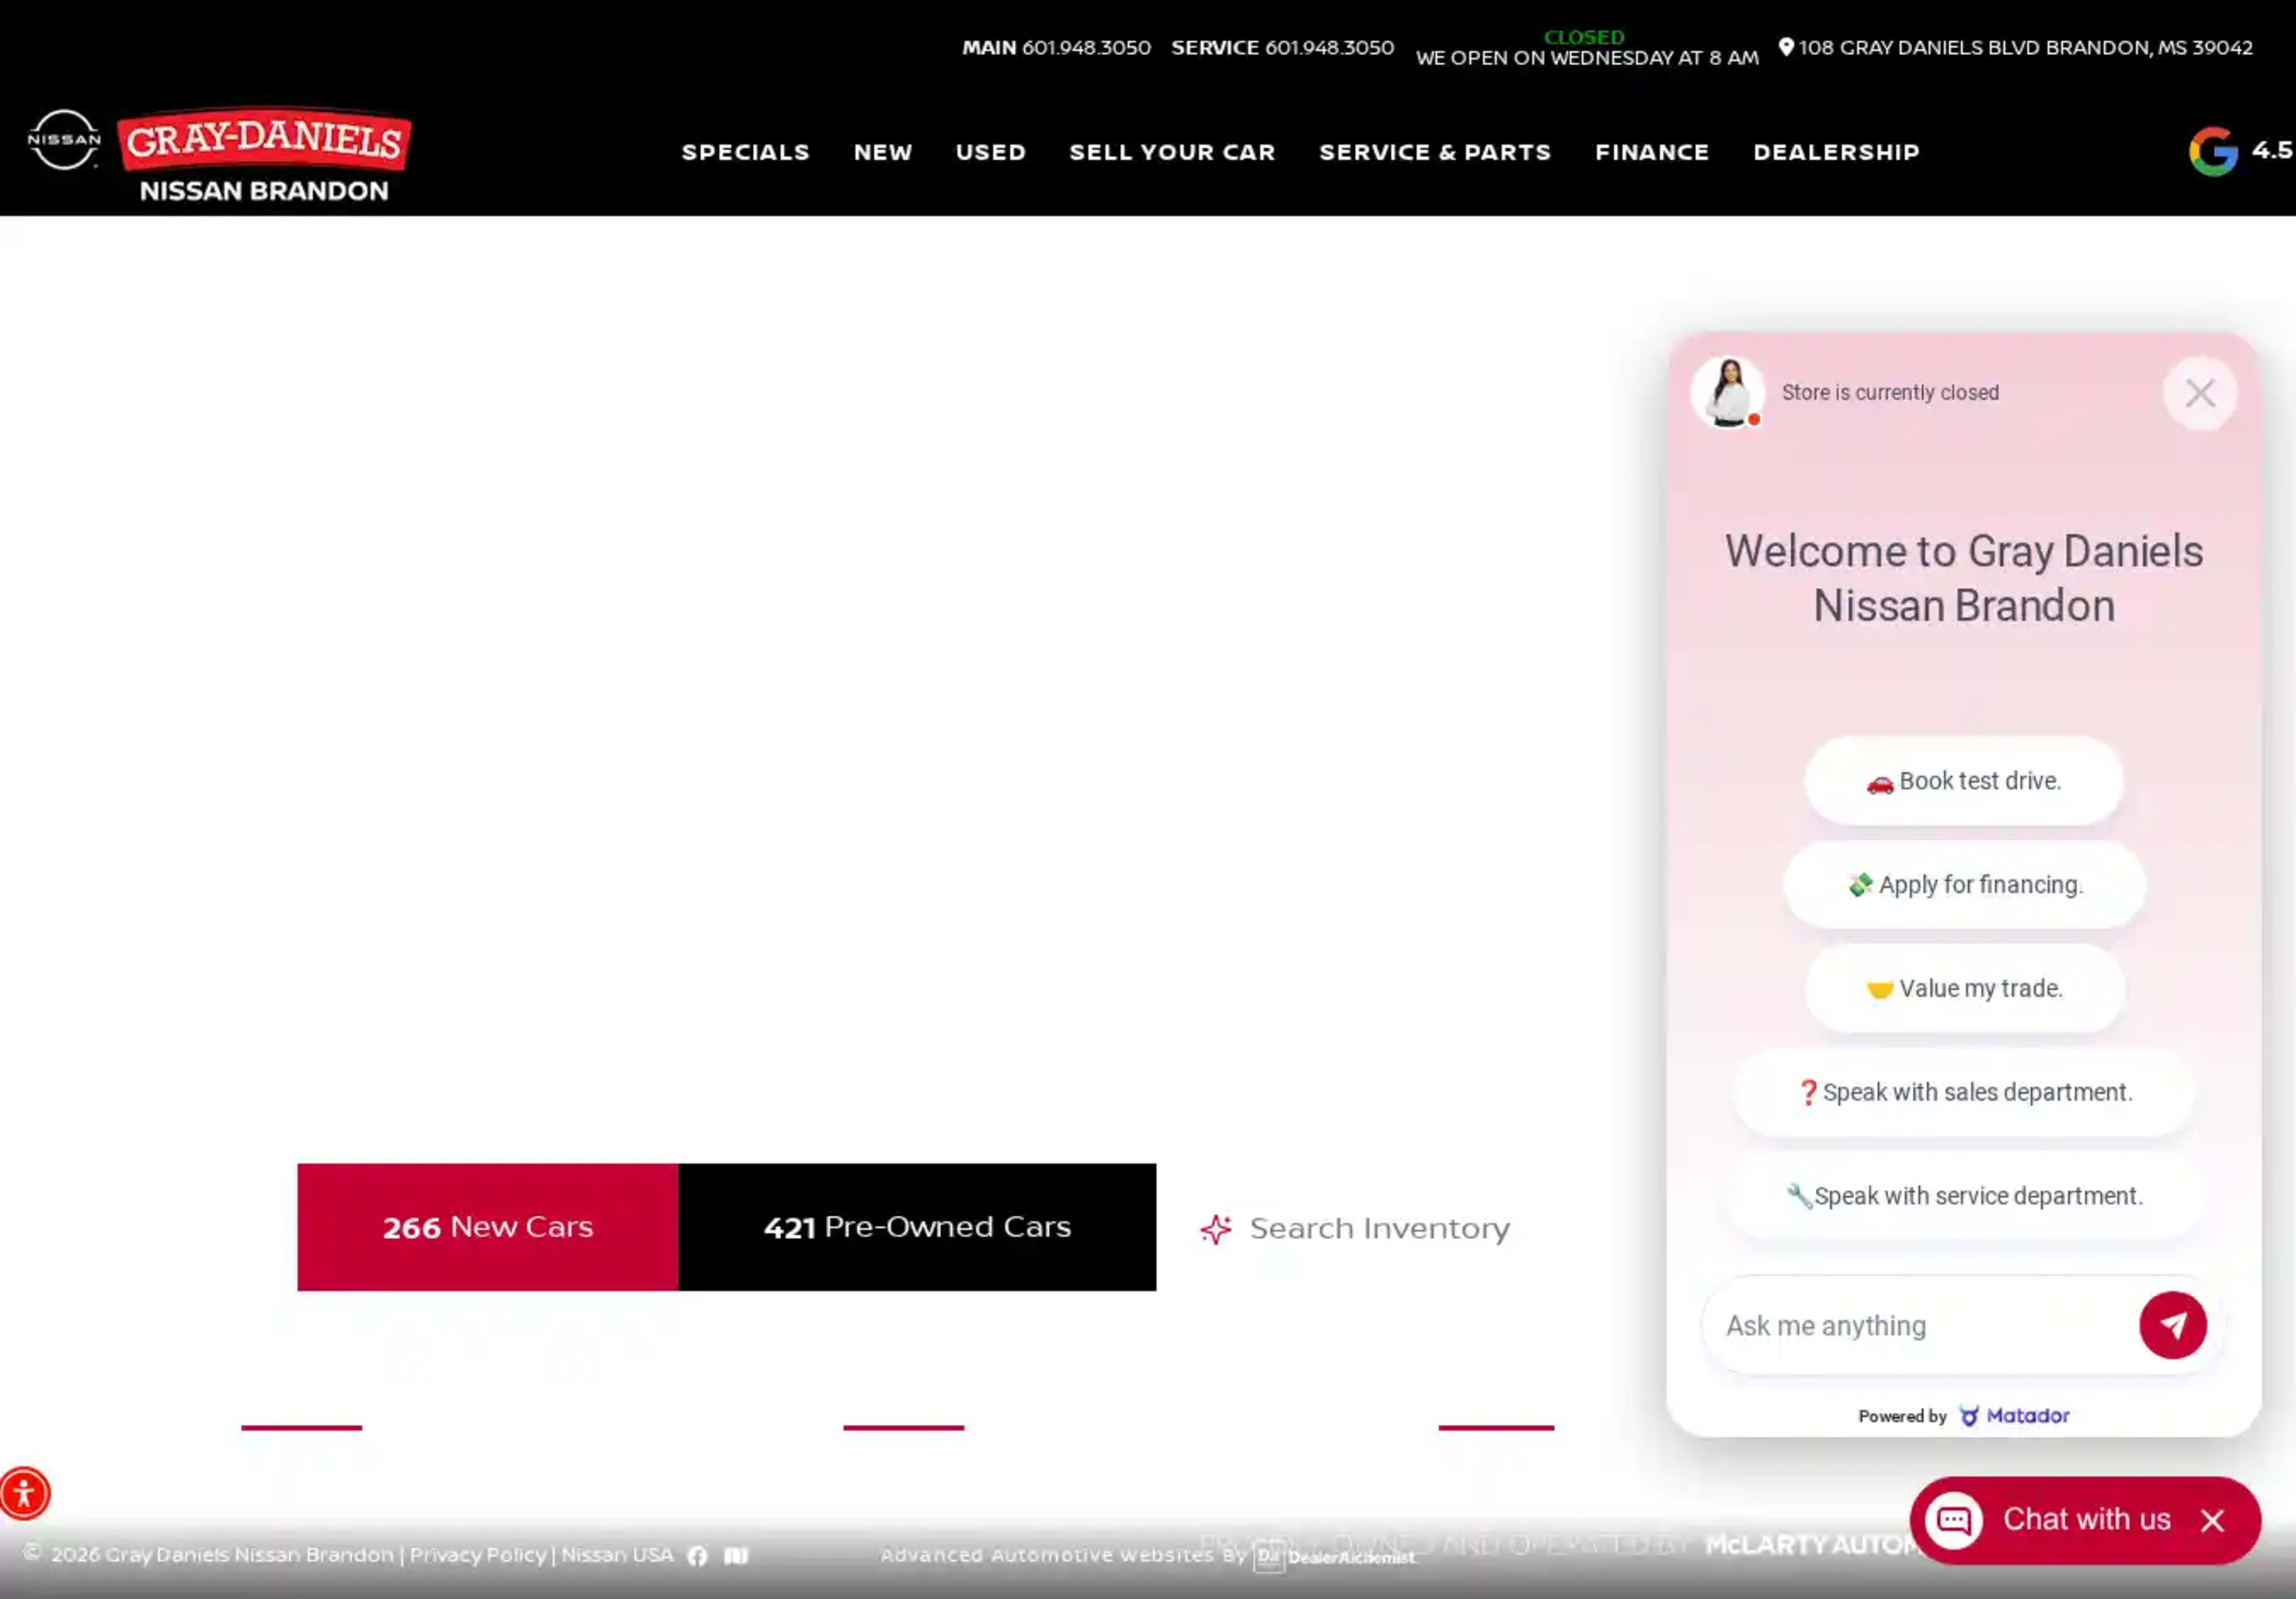Click the chat agent avatar
Screen dimensions: 2296x1599
1727,392
